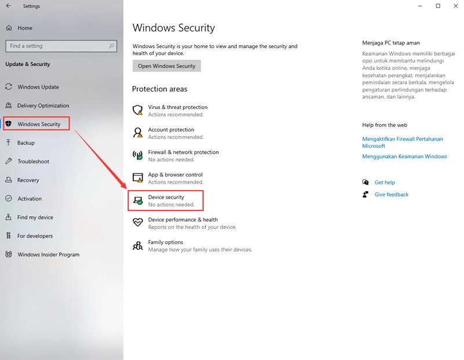Click the magnifier icon in search box

click(x=111, y=46)
